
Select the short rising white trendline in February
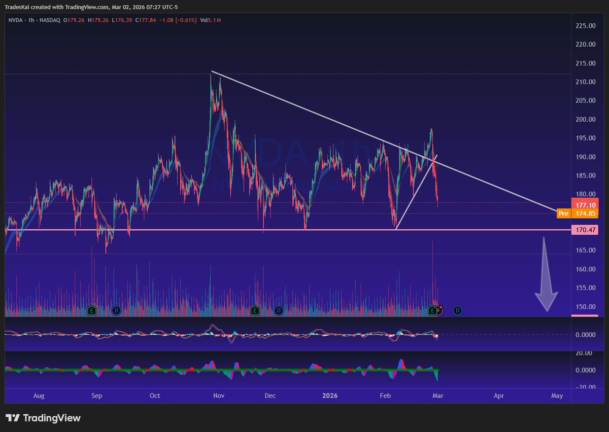coord(416,192)
